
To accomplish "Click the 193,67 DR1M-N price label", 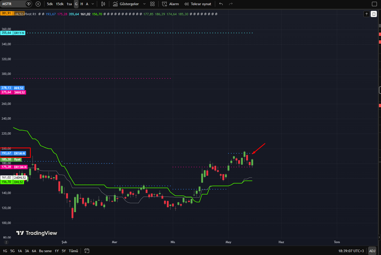I will click(13, 153).
